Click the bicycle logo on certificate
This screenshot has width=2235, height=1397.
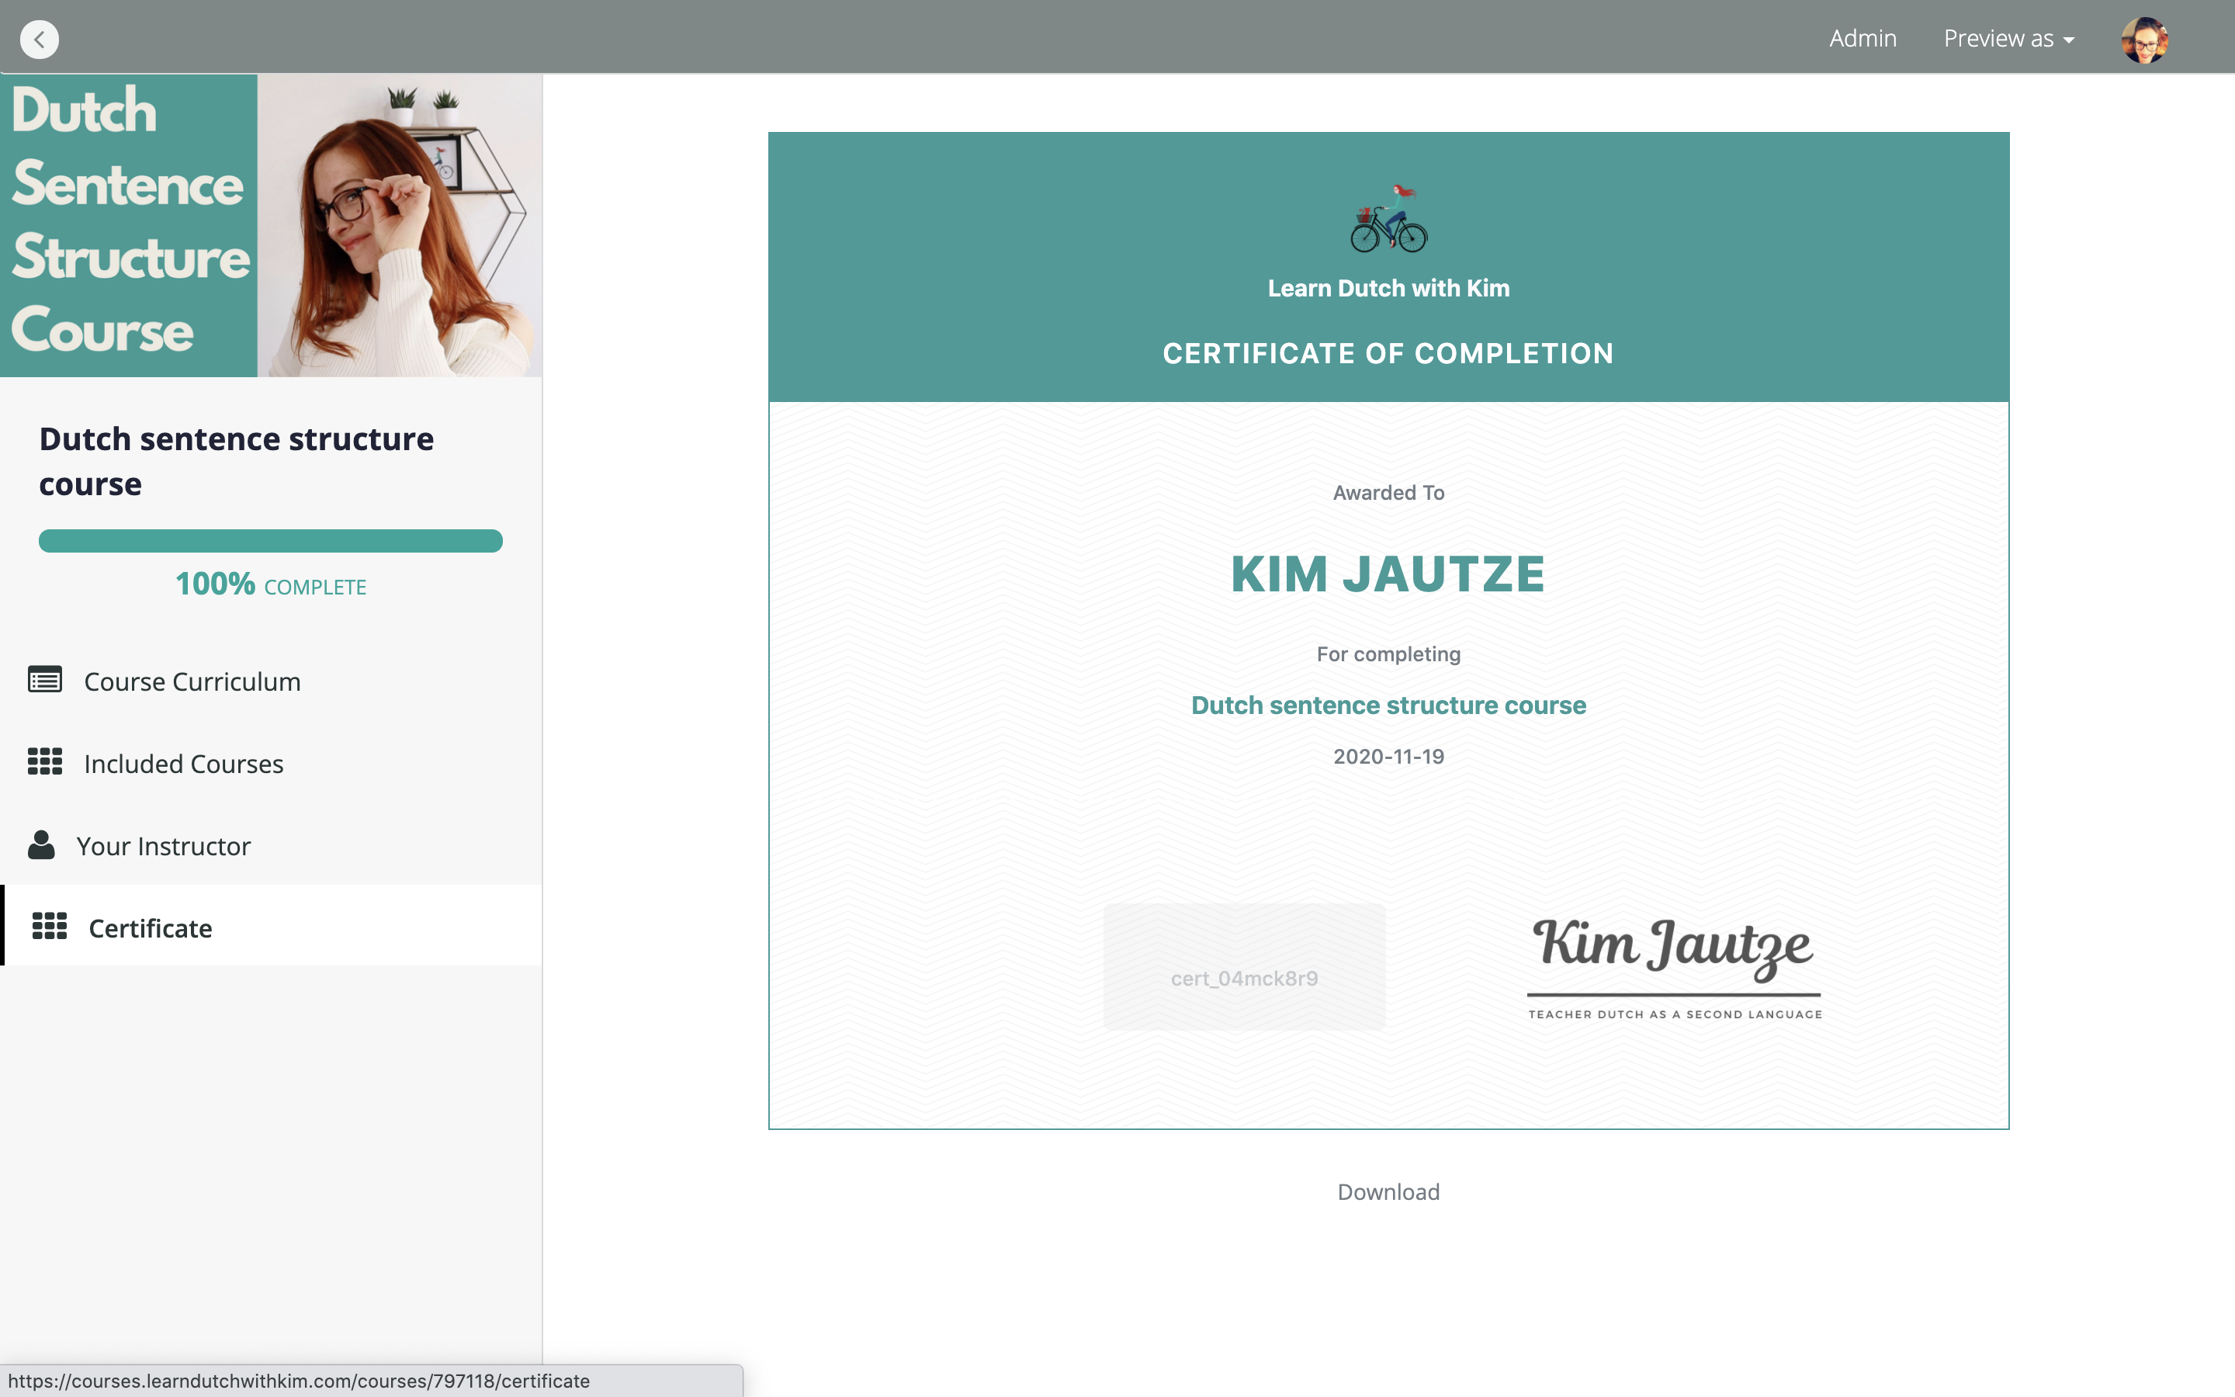point(1389,219)
